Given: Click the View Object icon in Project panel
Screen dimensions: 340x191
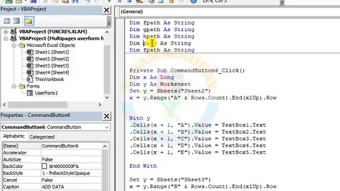Looking at the screenshot, I should (16, 21).
